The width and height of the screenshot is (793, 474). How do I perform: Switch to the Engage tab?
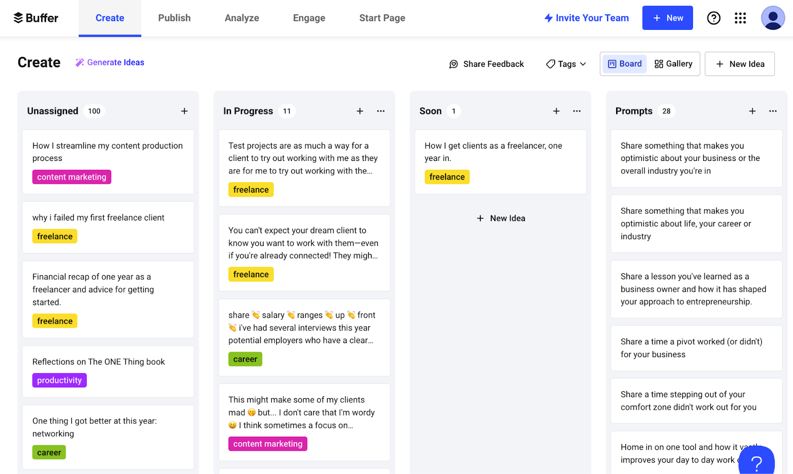pos(309,18)
